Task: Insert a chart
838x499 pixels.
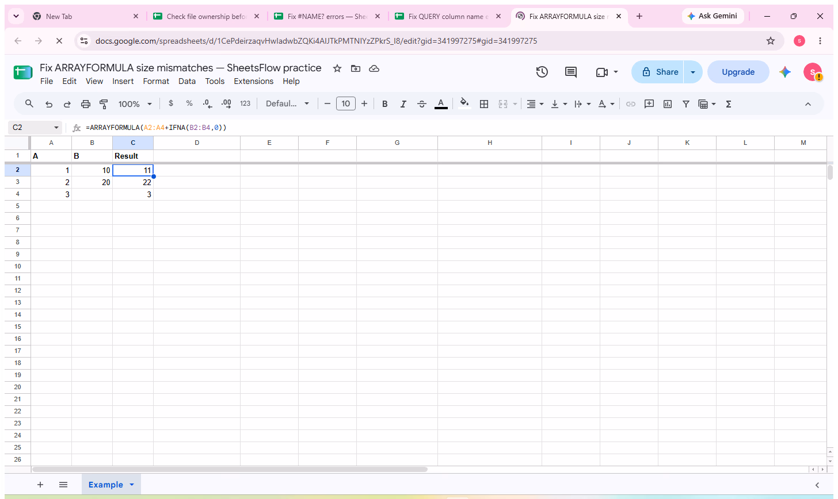Action: (x=668, y=104)
